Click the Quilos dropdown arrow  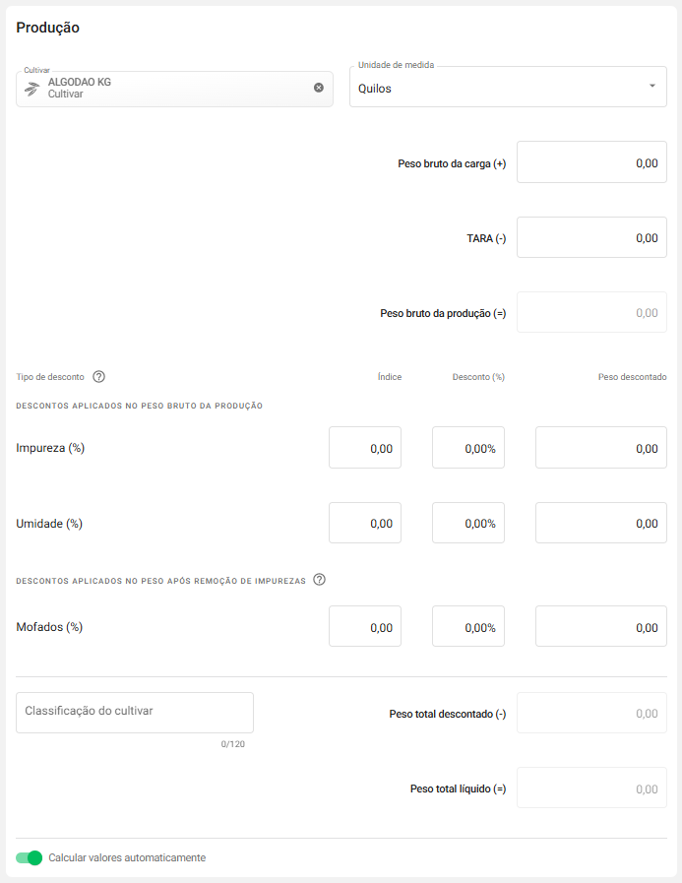pyautogui.click(x=651, y=87)
